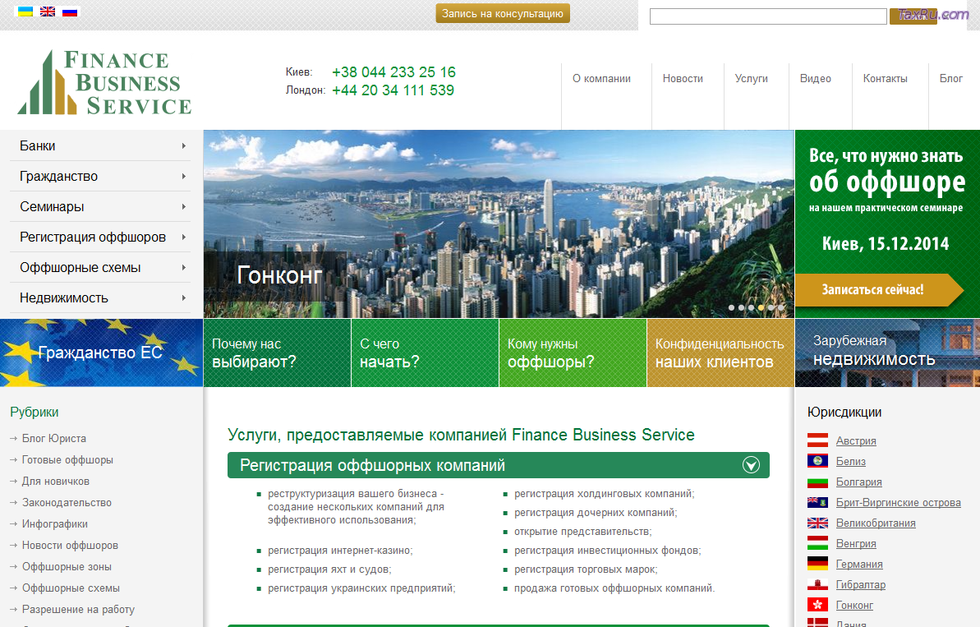The width and height of the screenshot is (980, 627).
Task: Click the Finance Business Service logo
Action: coord(104,82)
